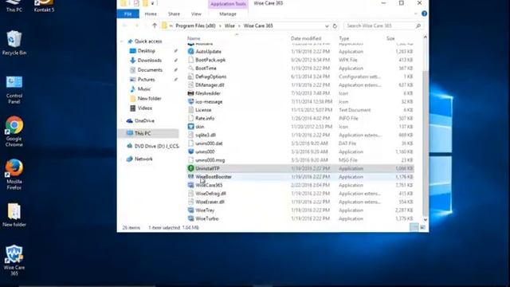This screenshot has height=287, width=510.
Task: Select the WiseBootBooster application icon
Action: pos(191,177)
